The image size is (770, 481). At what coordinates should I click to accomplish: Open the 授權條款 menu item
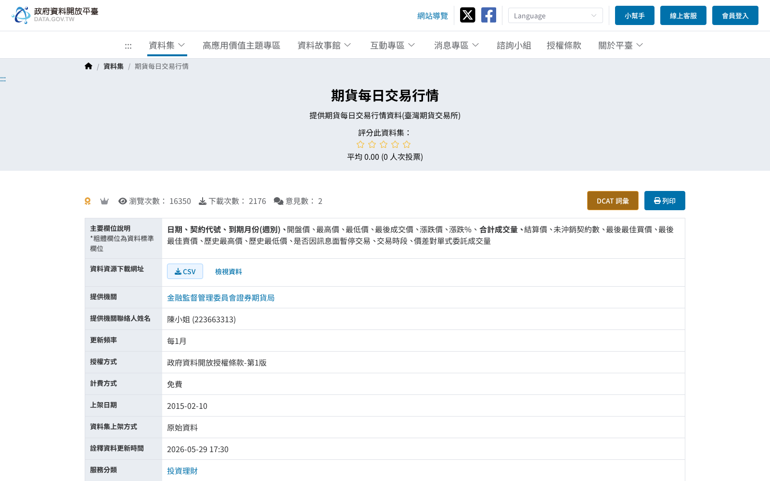pyautogui.click(x=564, y=45)
